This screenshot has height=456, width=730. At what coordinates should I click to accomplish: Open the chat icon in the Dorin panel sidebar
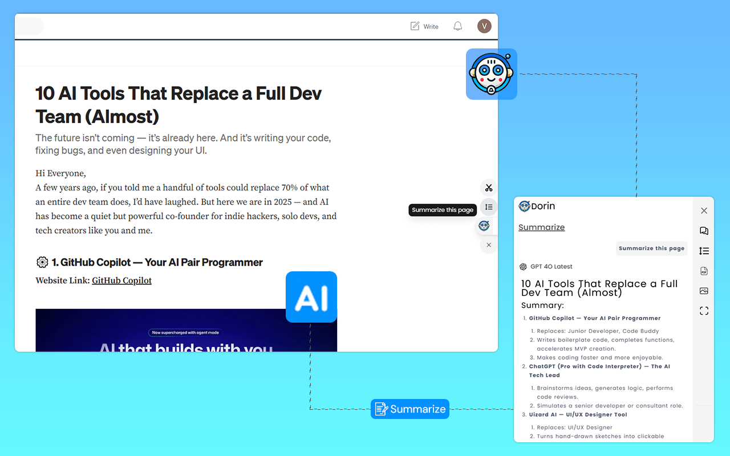coord(704,231)
